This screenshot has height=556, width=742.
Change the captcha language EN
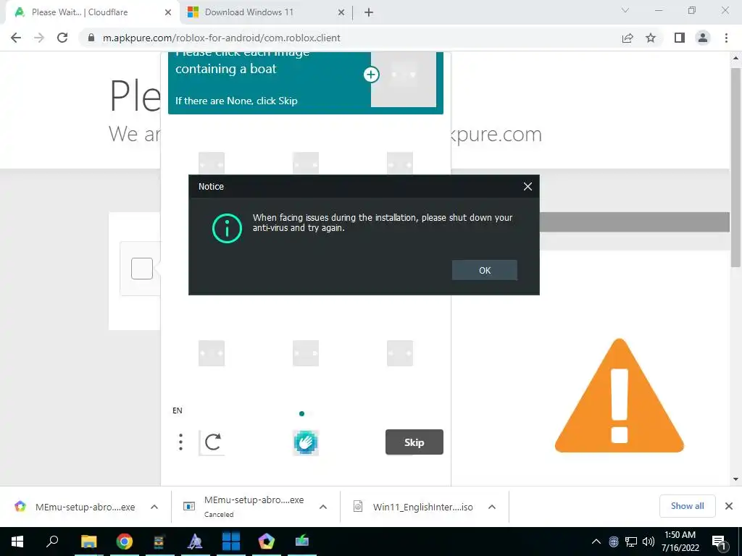coord(178,410)
